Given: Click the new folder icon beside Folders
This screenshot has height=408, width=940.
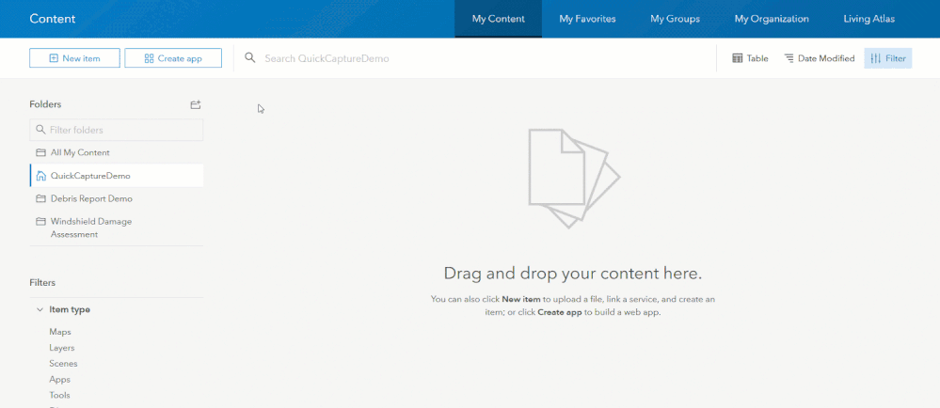Looking at the screenshot, I should pyautogui.click(x=196, y=104).
